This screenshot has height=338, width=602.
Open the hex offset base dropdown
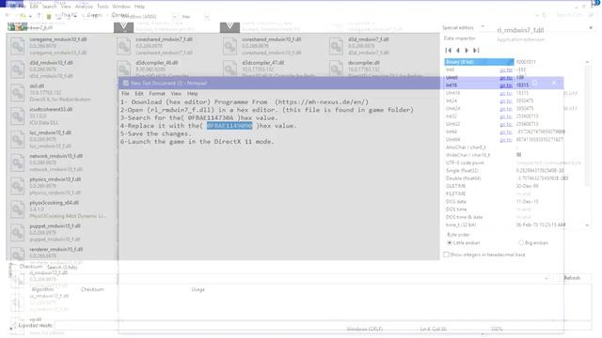point(207,17)
